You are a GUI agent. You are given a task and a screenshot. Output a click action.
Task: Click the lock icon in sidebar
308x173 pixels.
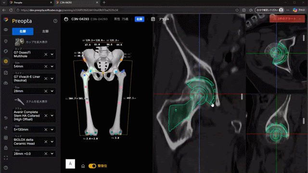[6, 148]
